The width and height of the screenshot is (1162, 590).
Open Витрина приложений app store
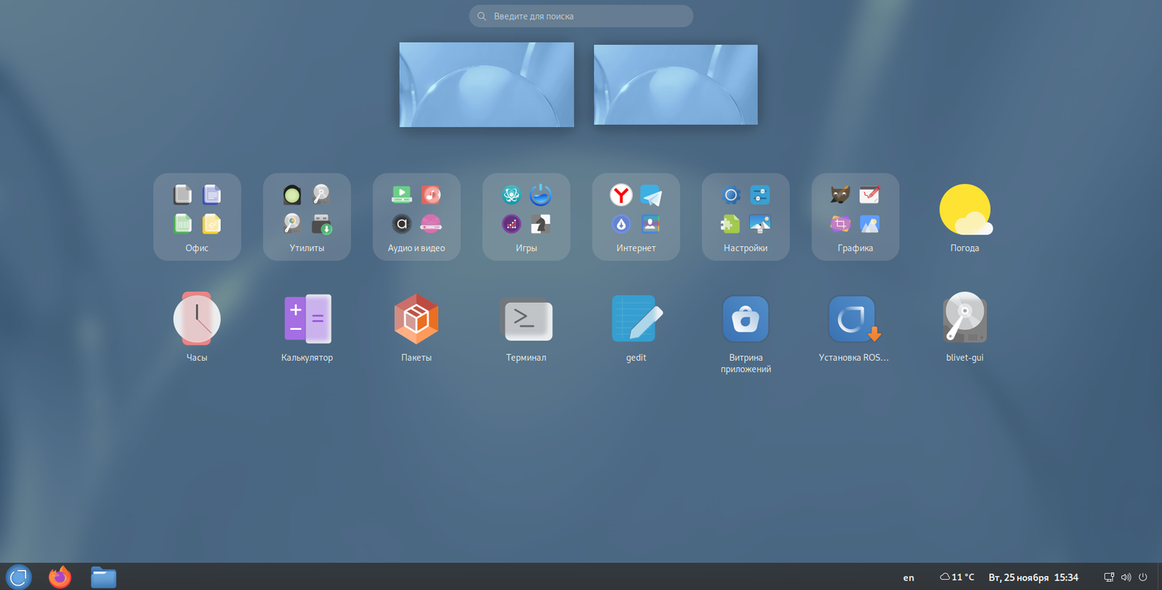coord(746,333)
